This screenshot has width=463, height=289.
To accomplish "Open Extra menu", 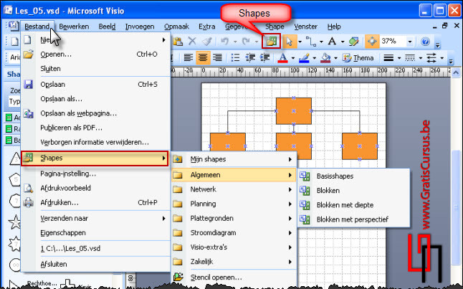I will coord(206,27).
